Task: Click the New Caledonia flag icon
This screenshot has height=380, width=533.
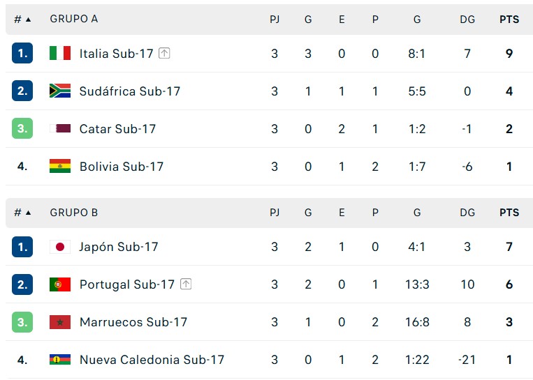Action: [x=60, y=360]
